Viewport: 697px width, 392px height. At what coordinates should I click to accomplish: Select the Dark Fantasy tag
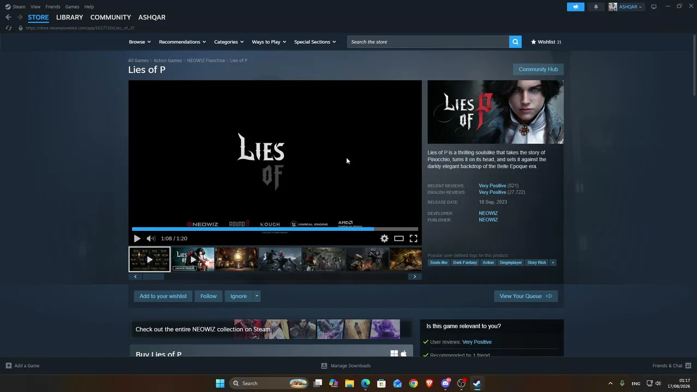(465, 262)
